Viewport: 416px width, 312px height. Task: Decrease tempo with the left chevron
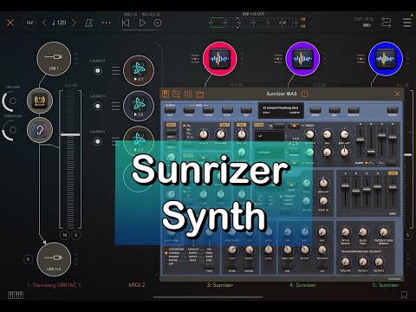coord(44,23)
